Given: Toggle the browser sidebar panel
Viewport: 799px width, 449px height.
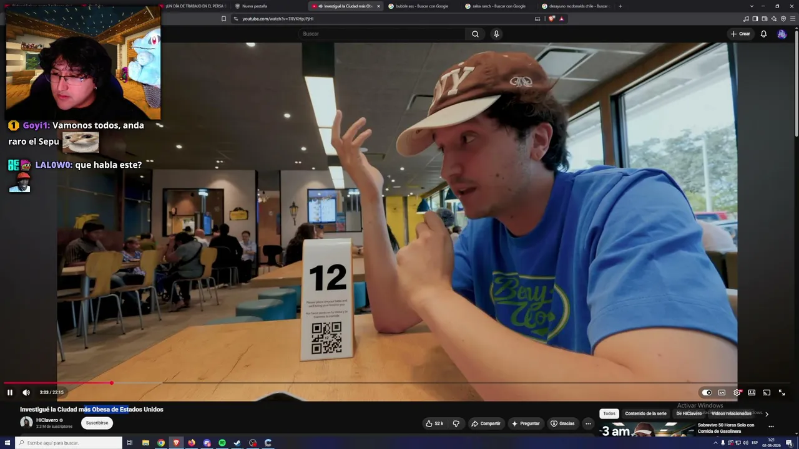Looking at the screenshot, I should pos(755,19).
